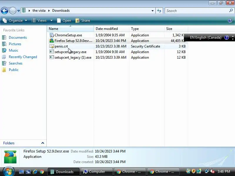The height and width of the screenshot is (176, 235).
Task: Sort by the Name column header
Action: [70, 28]
